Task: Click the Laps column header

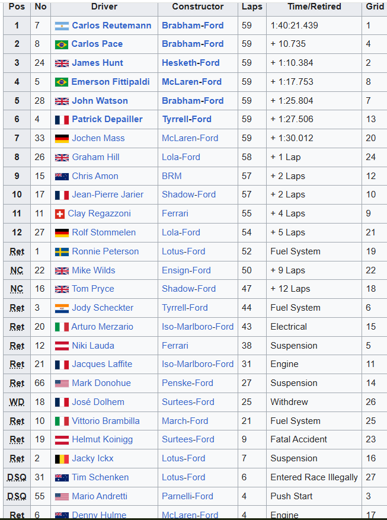Action: pos(252,7)
